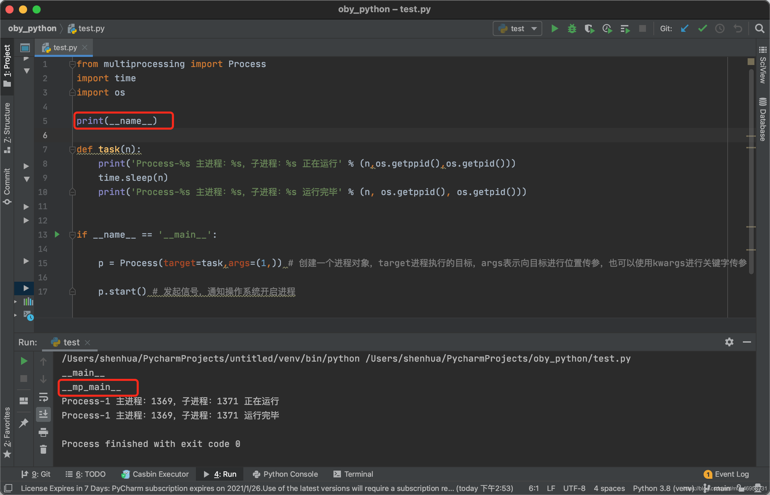
Task: Show Git history clock icon
Action: [x=720, y=29]
